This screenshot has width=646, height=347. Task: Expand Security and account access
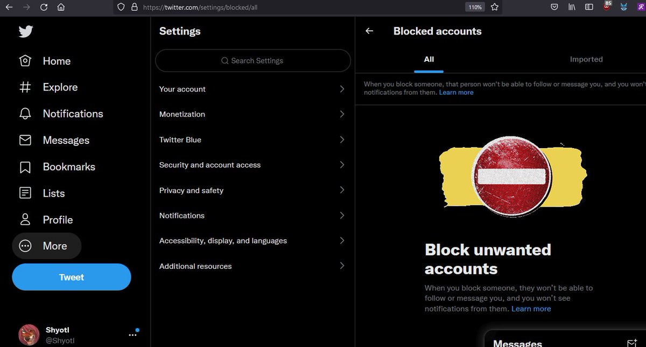pos(252,165)
